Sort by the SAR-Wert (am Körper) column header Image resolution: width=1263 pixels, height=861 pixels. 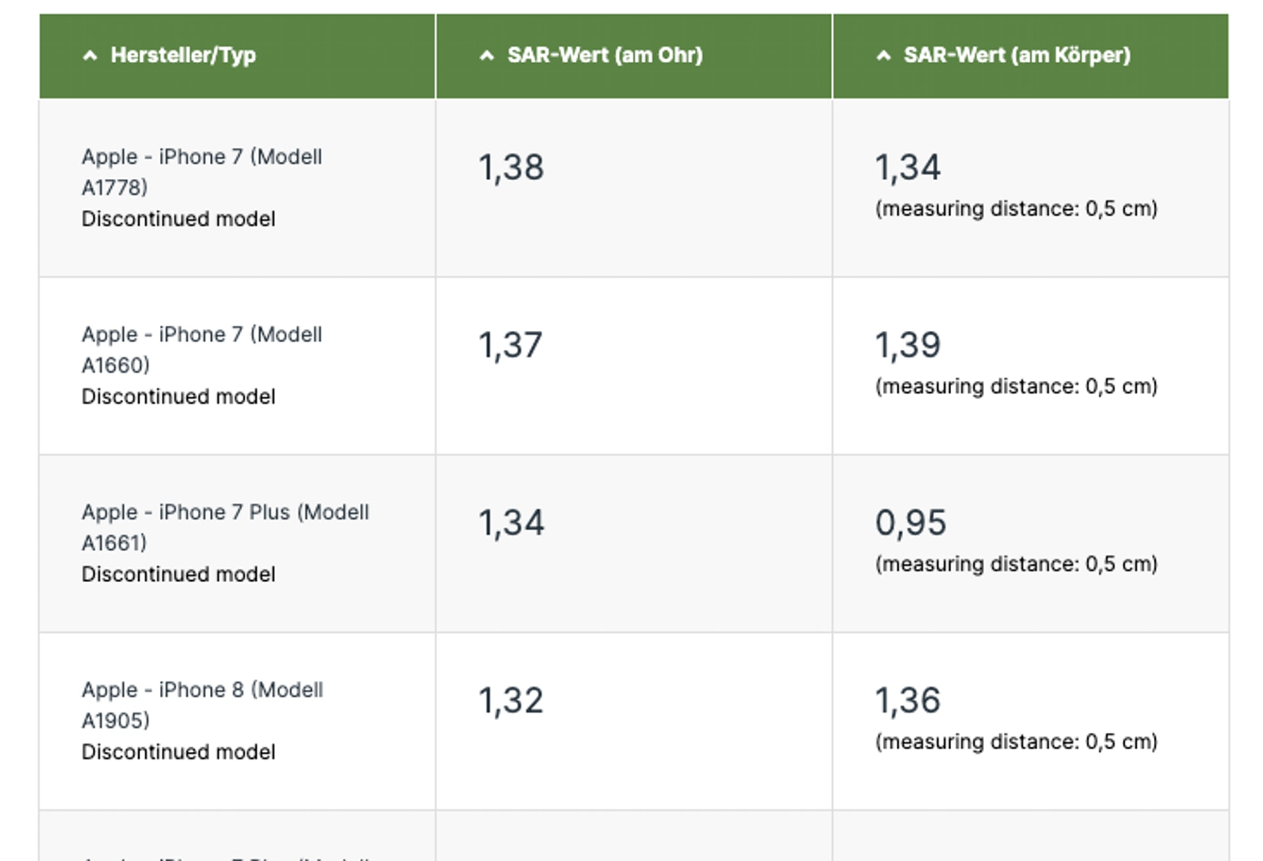click(1016, 55)
